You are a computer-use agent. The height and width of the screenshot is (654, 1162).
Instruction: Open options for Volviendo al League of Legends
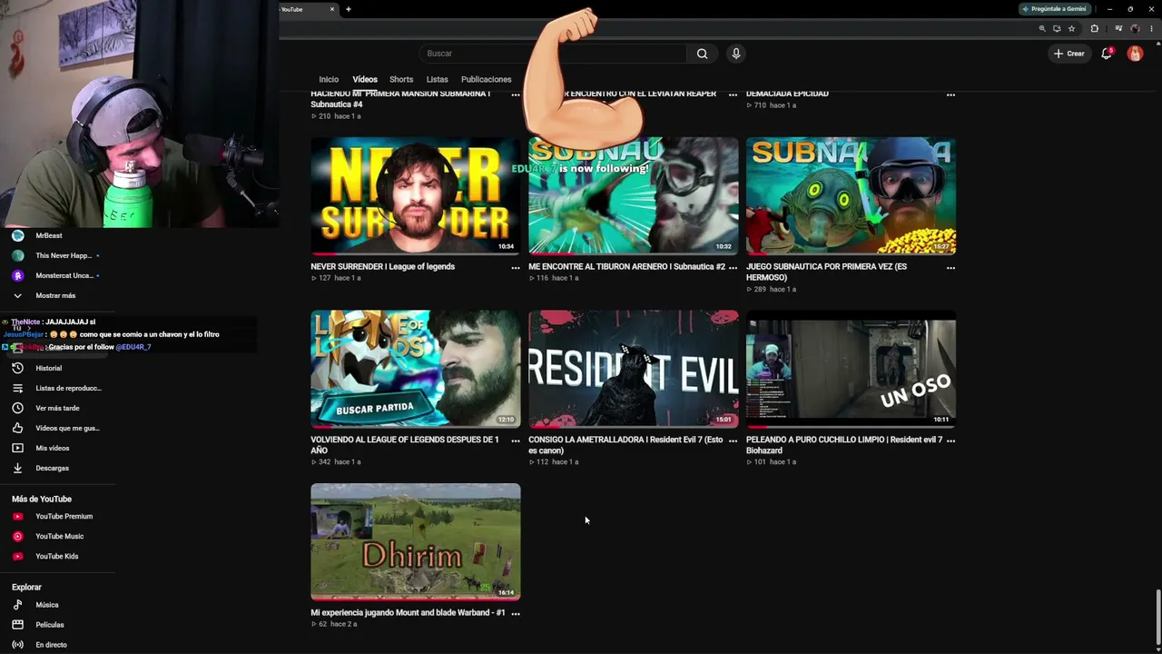coord(516,441)
